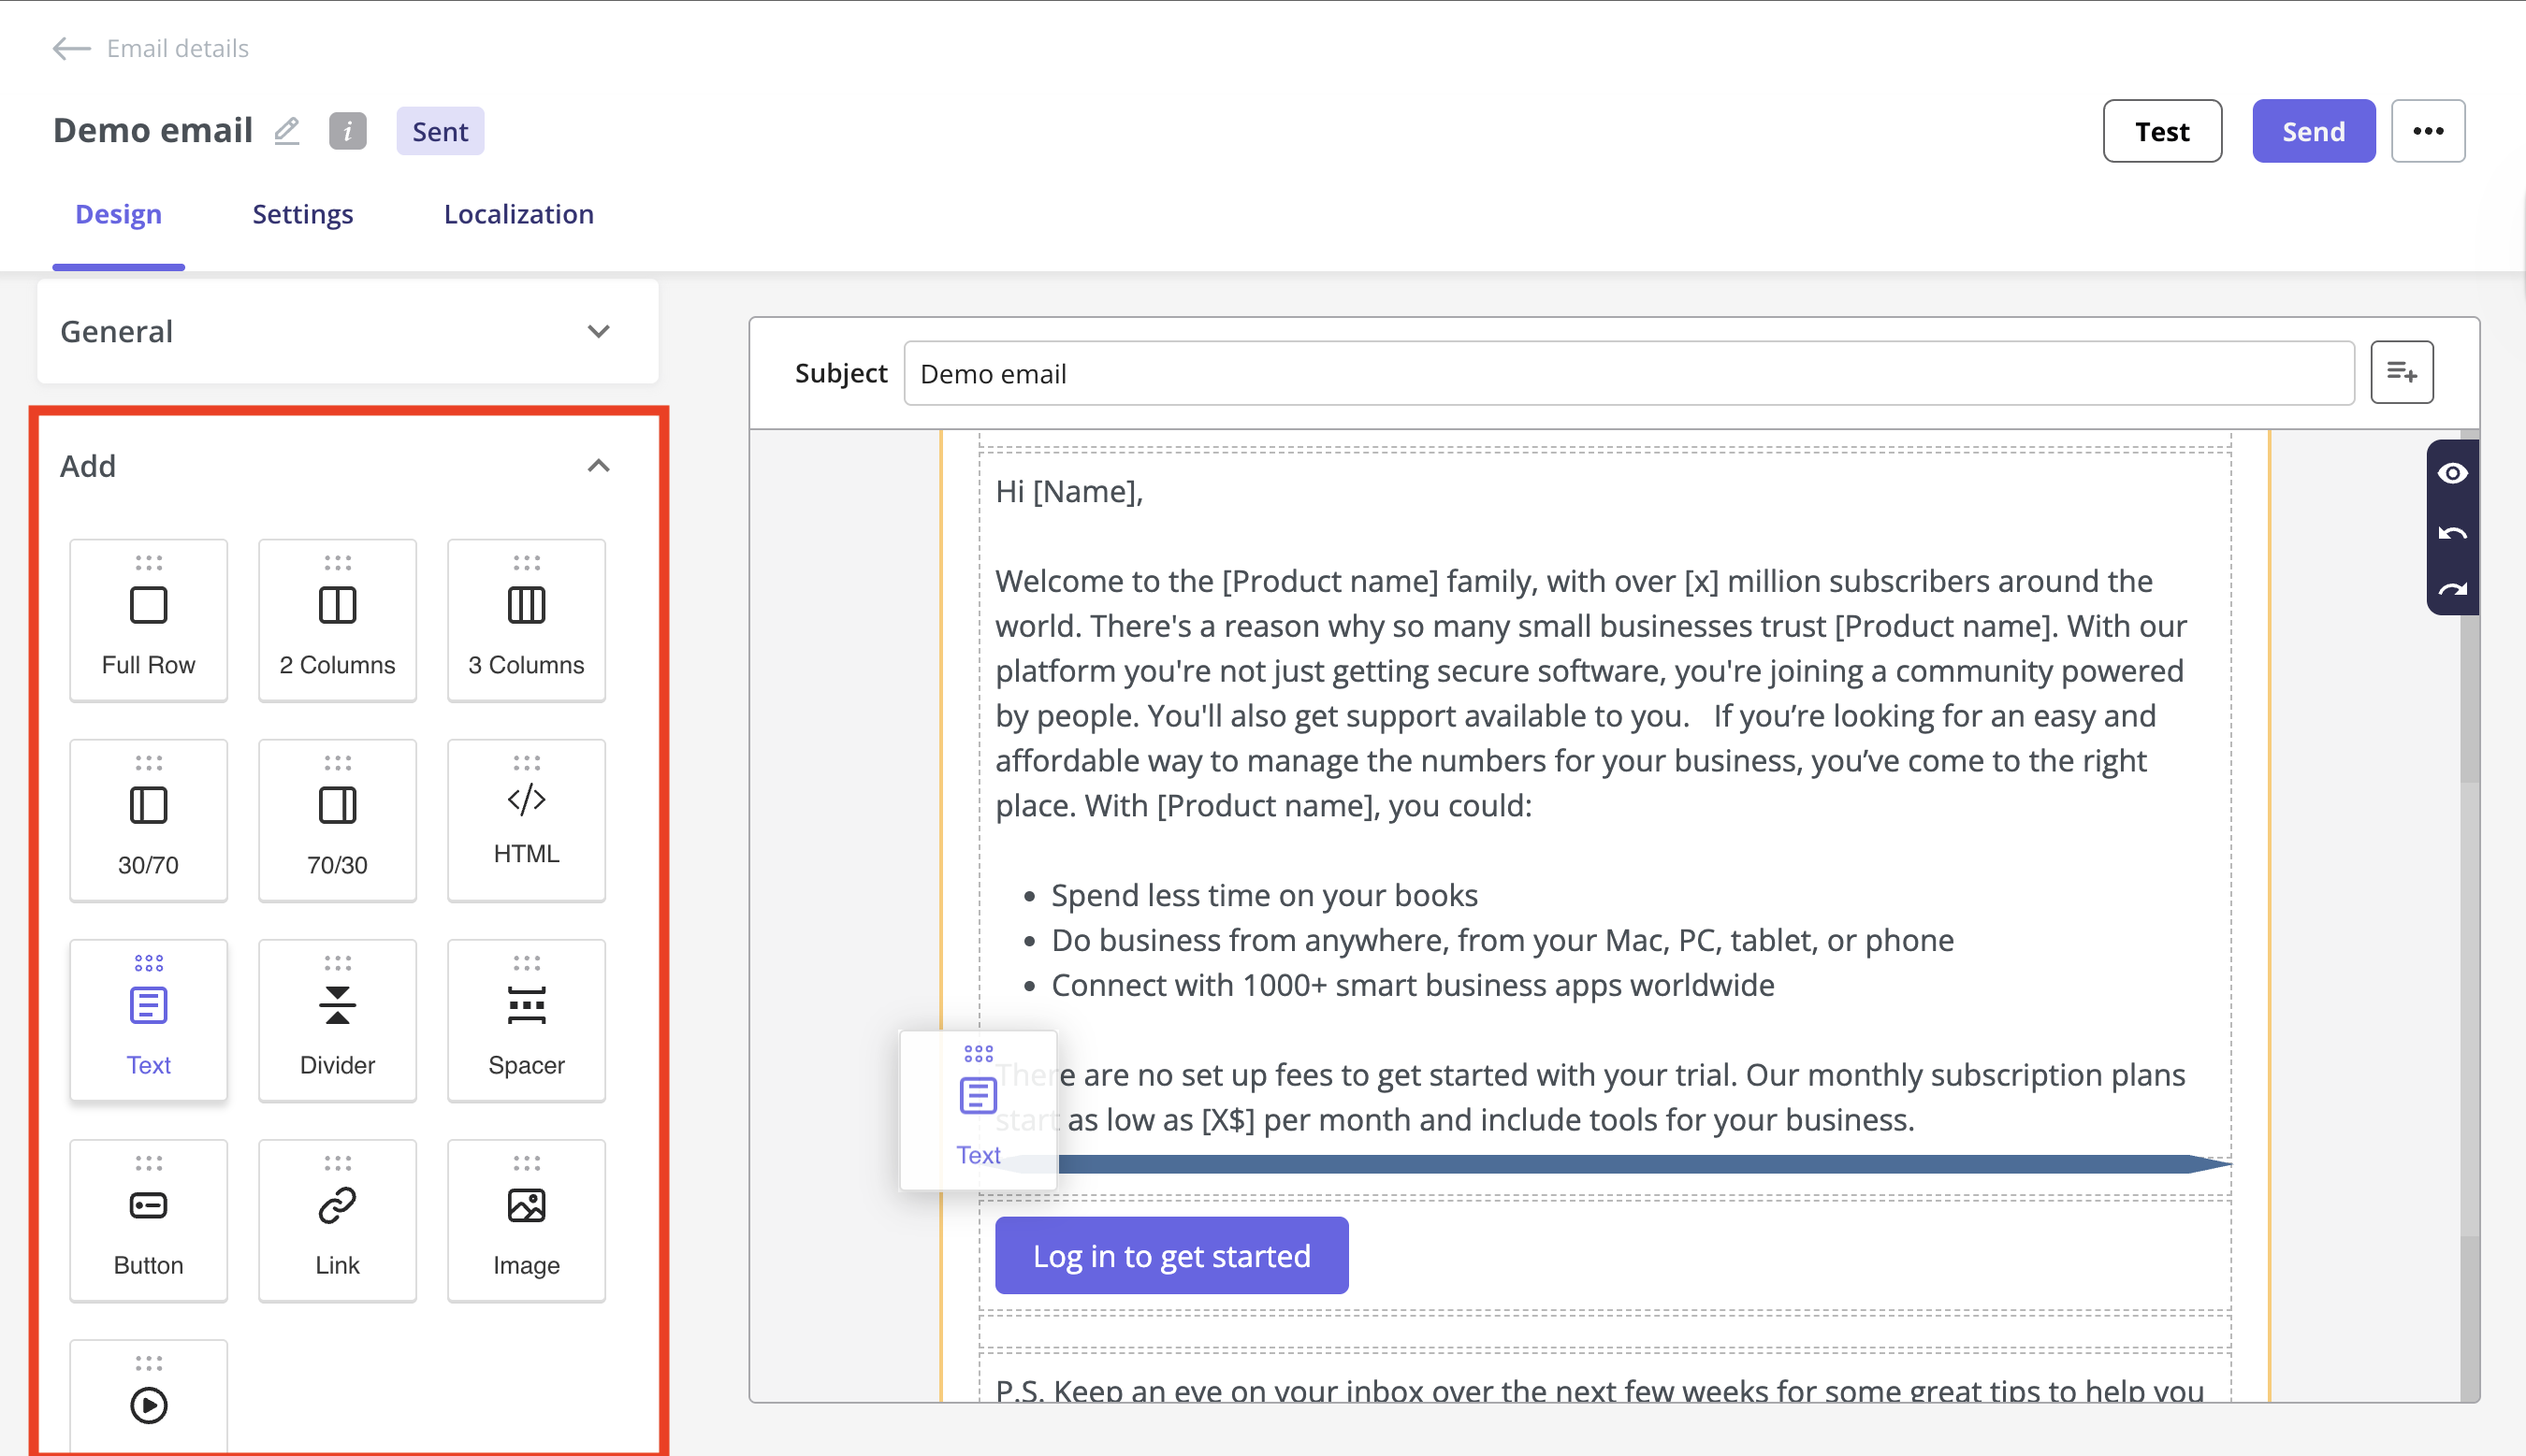Switch to the Localization tab
Screen dimensions: 2526x1456
518,214
